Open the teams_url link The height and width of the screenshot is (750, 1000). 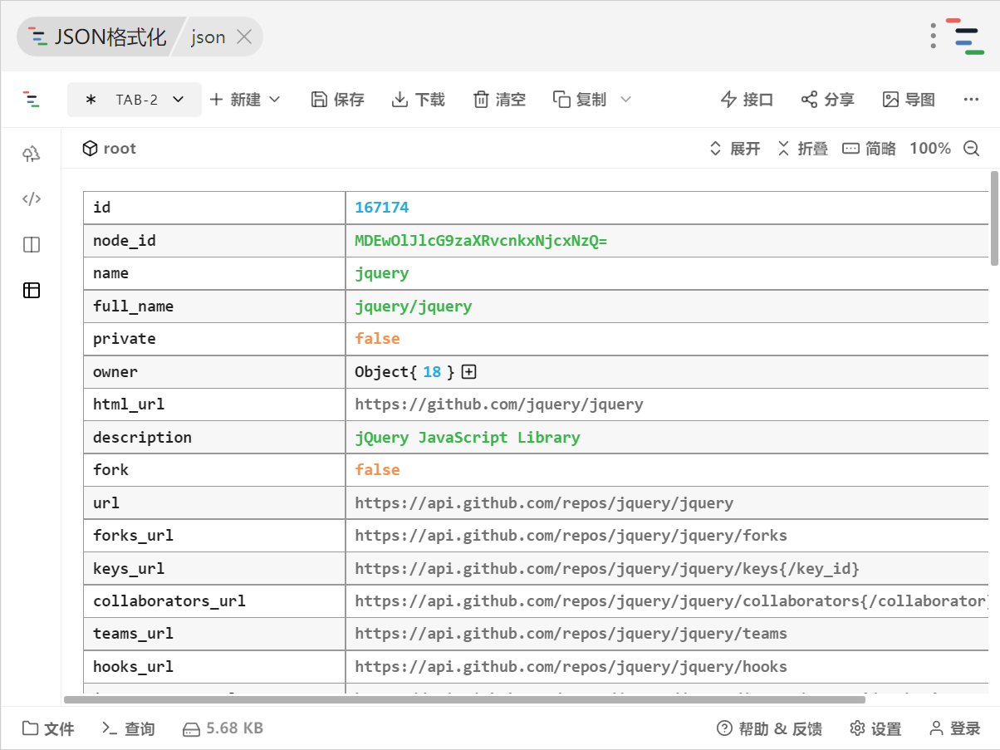[571, 634]
